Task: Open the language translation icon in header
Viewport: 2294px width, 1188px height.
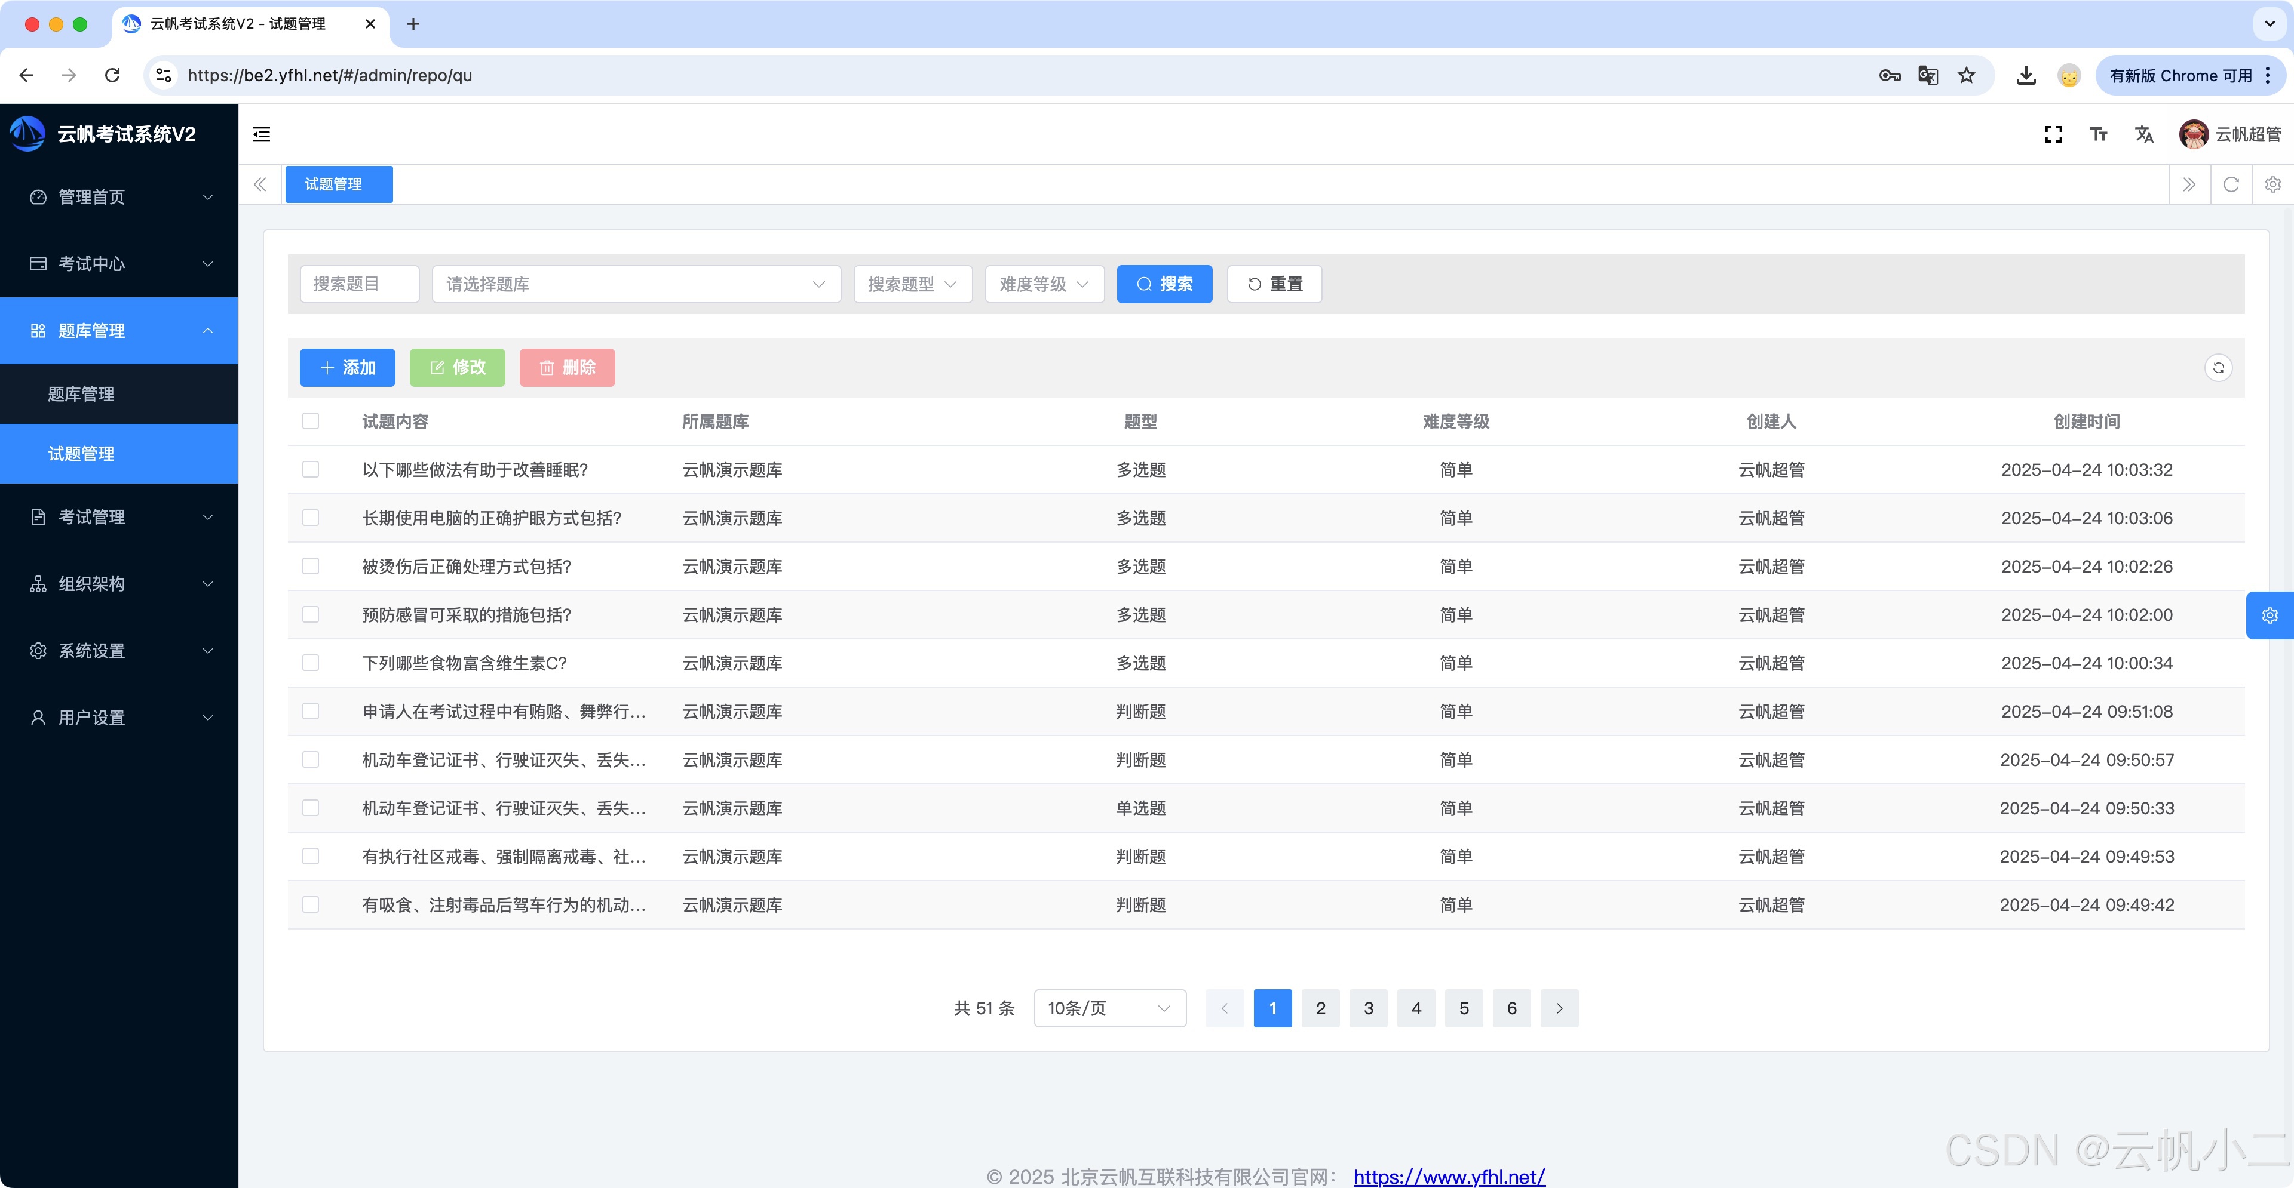Action: [2145, 134]
